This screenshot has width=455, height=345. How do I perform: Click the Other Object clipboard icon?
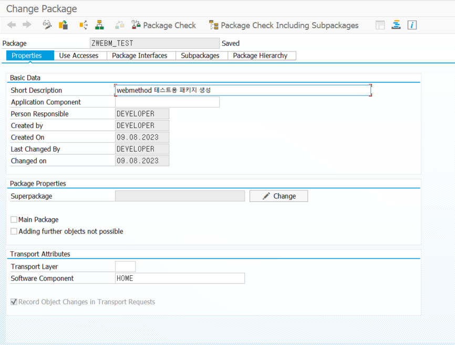[x=63, y=25]
